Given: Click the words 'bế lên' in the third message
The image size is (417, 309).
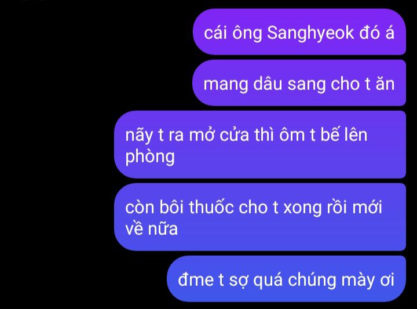Looking at the screenshot, I should (x=343, y=134).
